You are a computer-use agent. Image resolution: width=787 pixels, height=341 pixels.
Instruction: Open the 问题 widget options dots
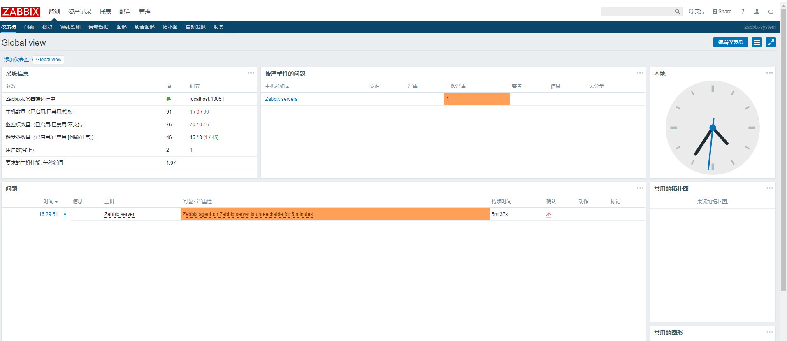(640, 188)
